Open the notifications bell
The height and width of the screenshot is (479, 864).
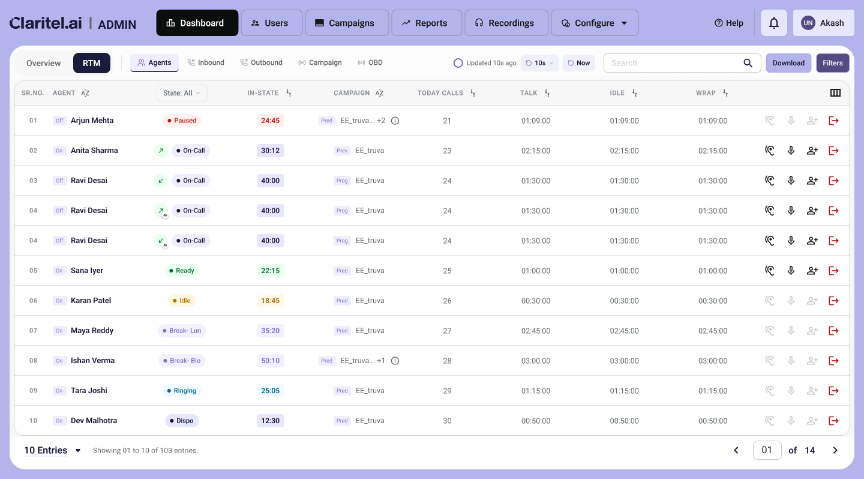point(774,23)
